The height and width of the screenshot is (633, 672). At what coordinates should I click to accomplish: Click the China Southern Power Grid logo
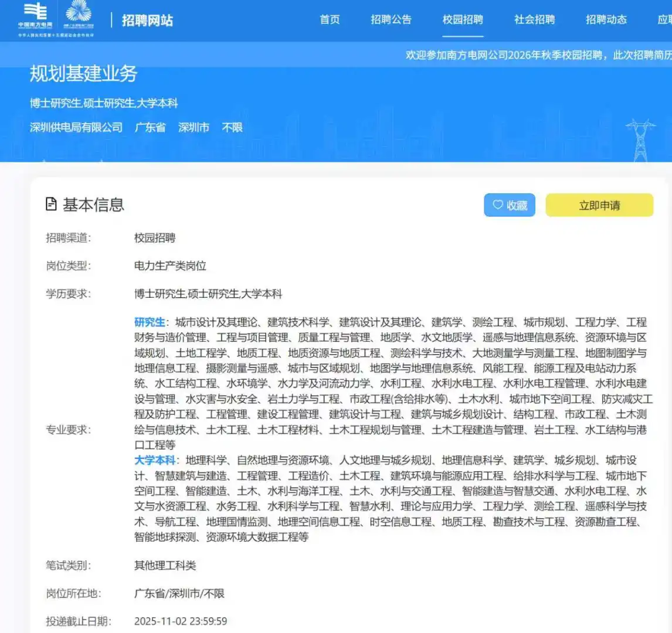coord(35,15)
